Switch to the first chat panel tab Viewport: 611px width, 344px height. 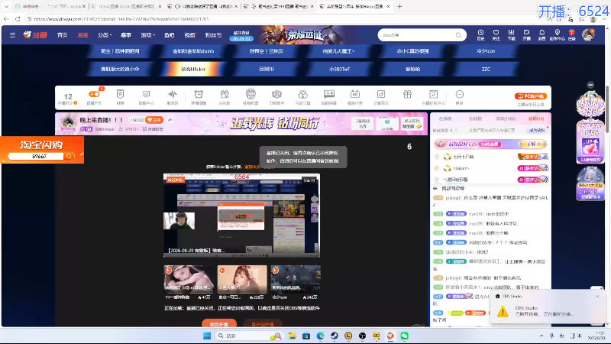point(445,118)
